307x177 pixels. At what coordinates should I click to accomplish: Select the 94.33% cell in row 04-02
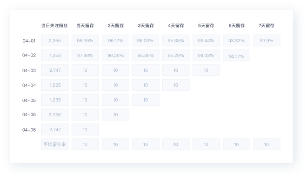pyautogui.click(x=206, y=55)
